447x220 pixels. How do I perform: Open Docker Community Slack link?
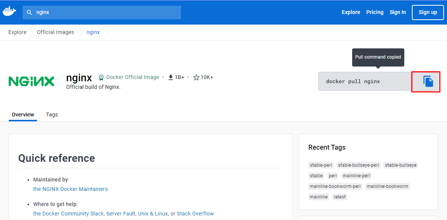(68, 214)
